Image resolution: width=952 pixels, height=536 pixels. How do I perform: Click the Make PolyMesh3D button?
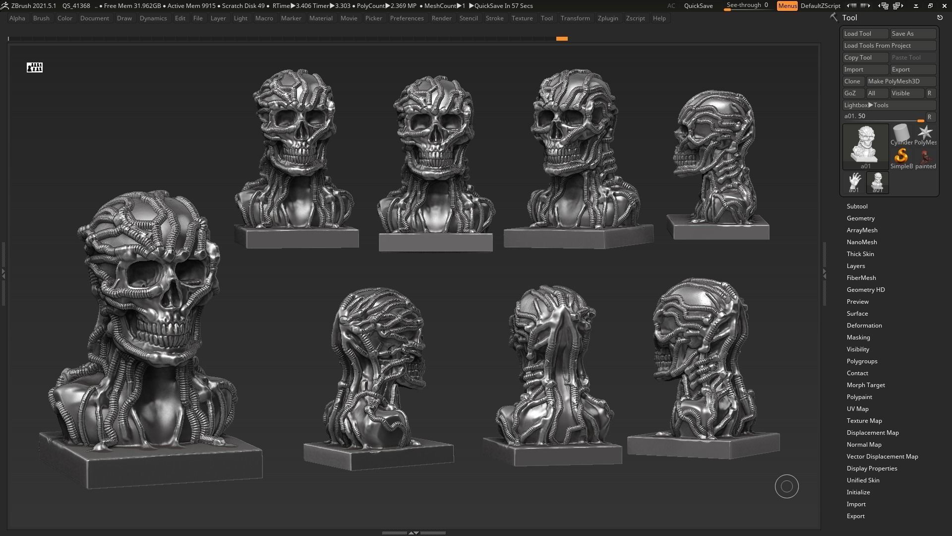tap(901, 81)
